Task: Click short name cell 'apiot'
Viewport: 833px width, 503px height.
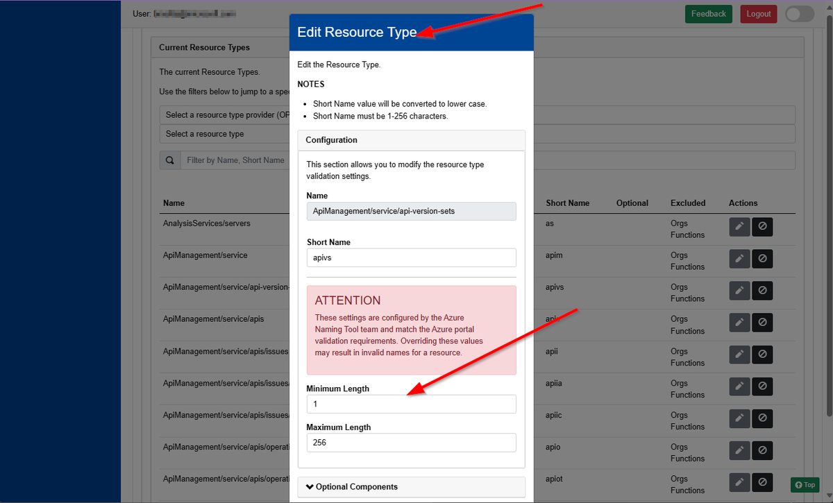Action: 555,479
